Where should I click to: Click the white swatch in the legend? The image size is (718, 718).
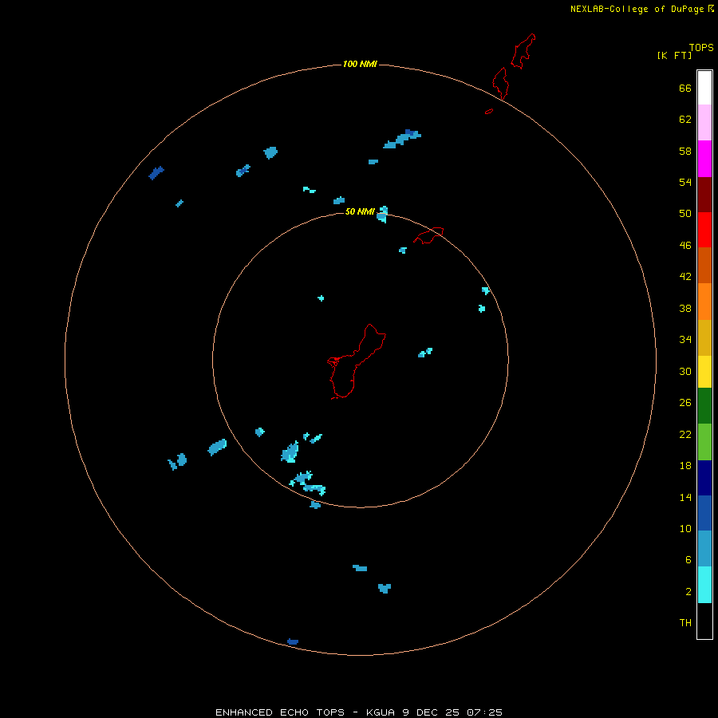pyautogui.click(x=704, y=88)
